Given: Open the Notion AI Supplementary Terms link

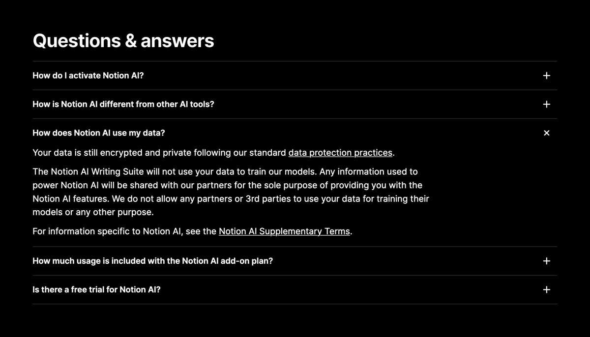Looking at the screenshot, I should (x=284, y=231).
